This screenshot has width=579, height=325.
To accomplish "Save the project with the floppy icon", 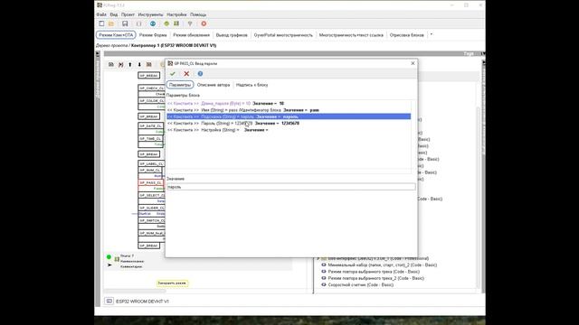I will 125,23.
